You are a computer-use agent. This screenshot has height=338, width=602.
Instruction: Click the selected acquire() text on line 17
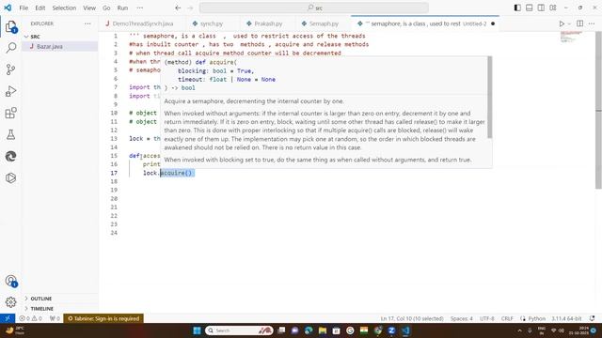tap(177, 173)
